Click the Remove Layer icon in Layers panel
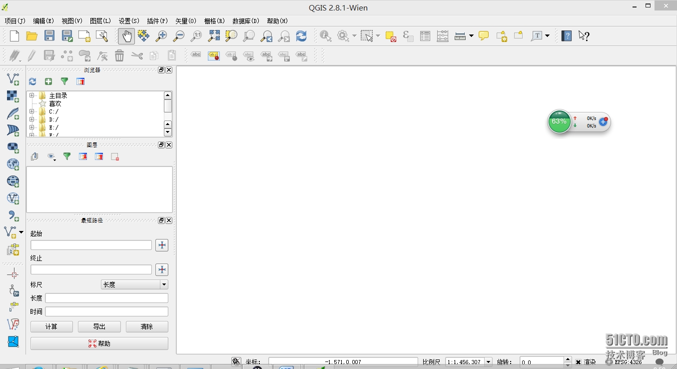Viewport: 677px width, 369px height. click(115, 156)
